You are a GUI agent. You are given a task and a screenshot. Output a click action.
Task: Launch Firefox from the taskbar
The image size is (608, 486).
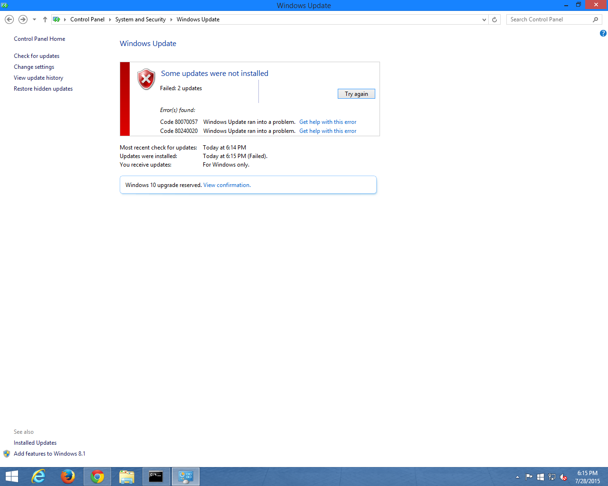(67, 477)
